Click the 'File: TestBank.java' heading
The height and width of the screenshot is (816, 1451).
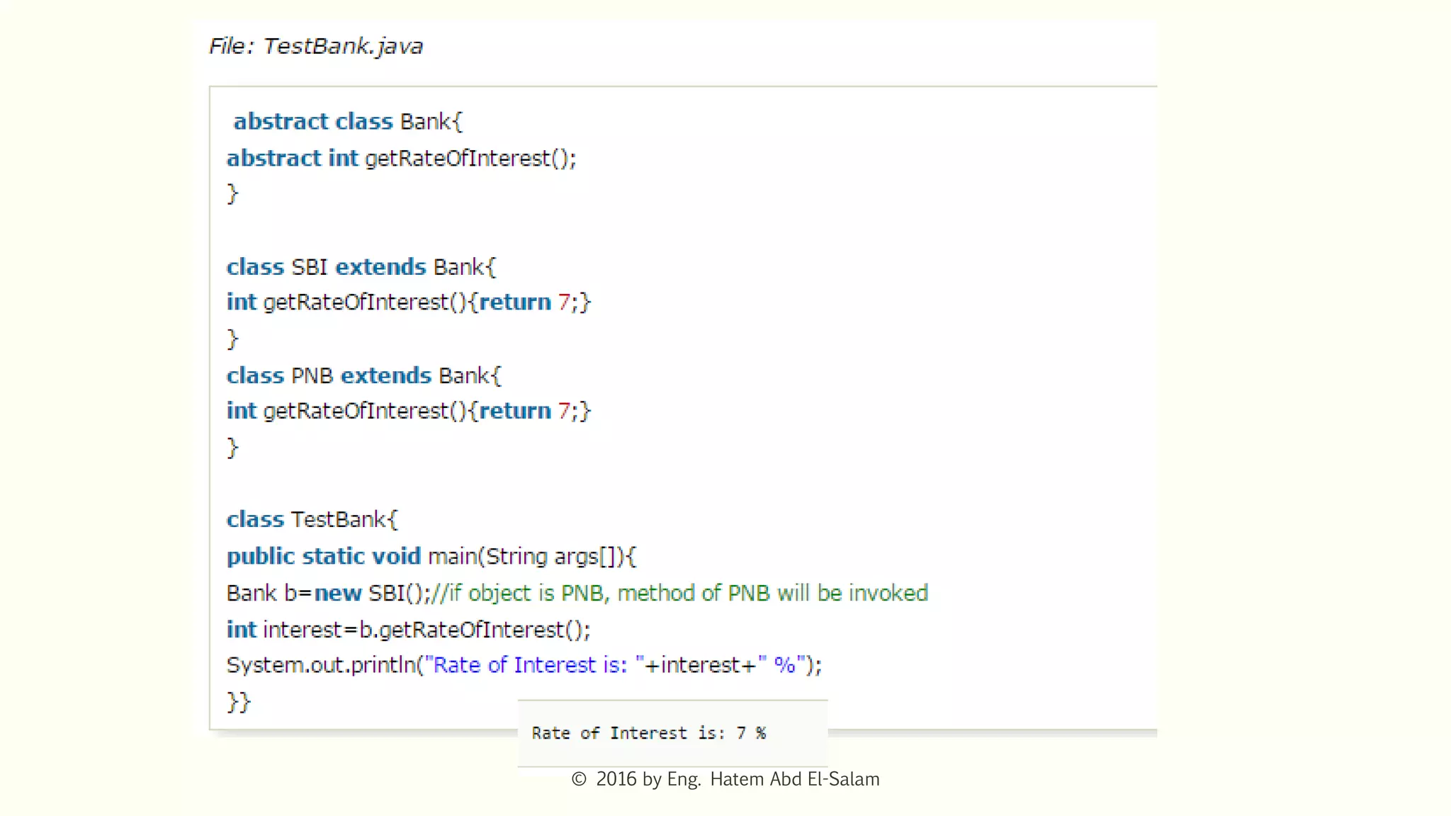coord(316,46)
